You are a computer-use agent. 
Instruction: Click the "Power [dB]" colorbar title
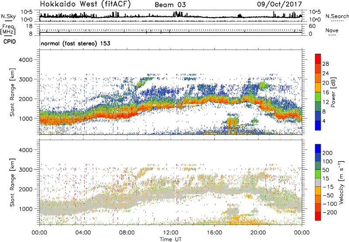point(333,92)
